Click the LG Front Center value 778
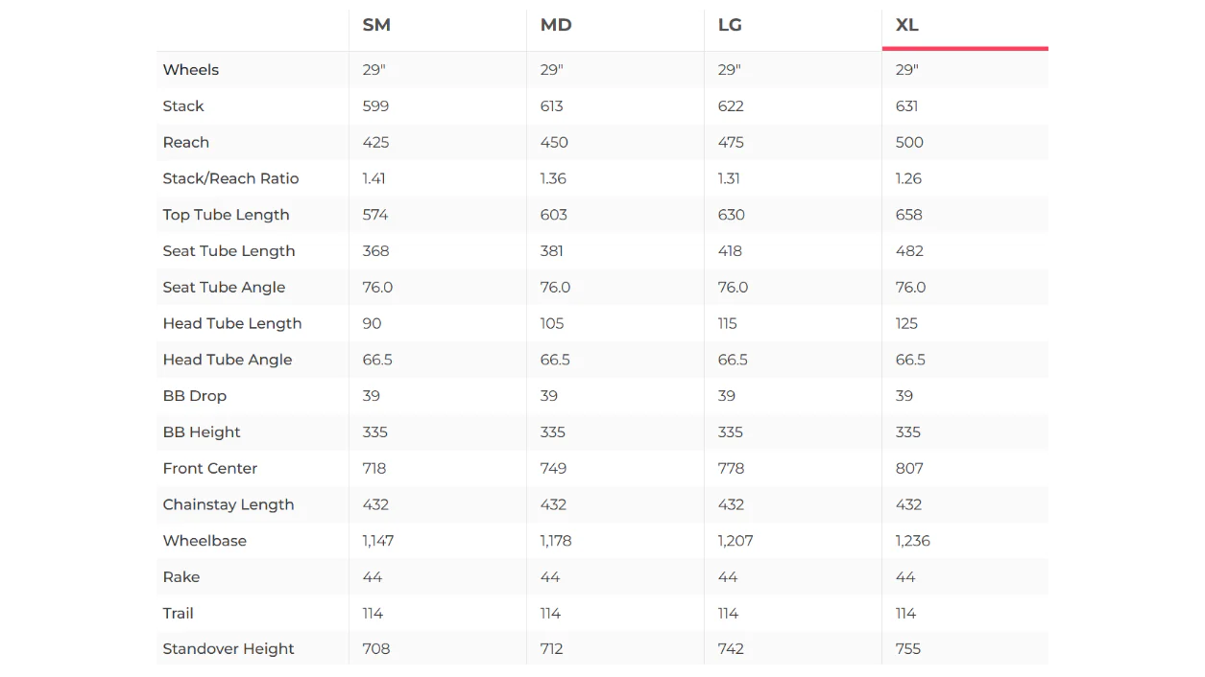The width and height of the screenshot is (1205, 677). coord(731,469)
